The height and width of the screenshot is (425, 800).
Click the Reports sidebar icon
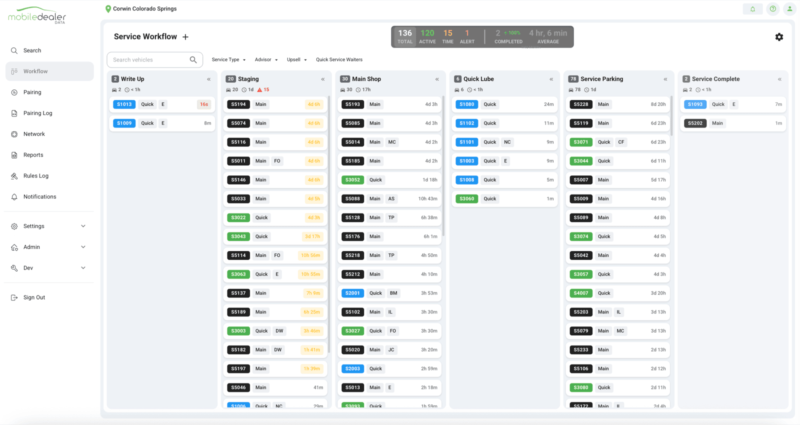coord(14,155)
